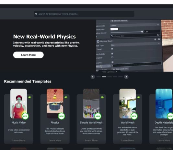Click the shadow color white swatch in banner
Viewport: 173px width, 150px height.
point(114,29)
